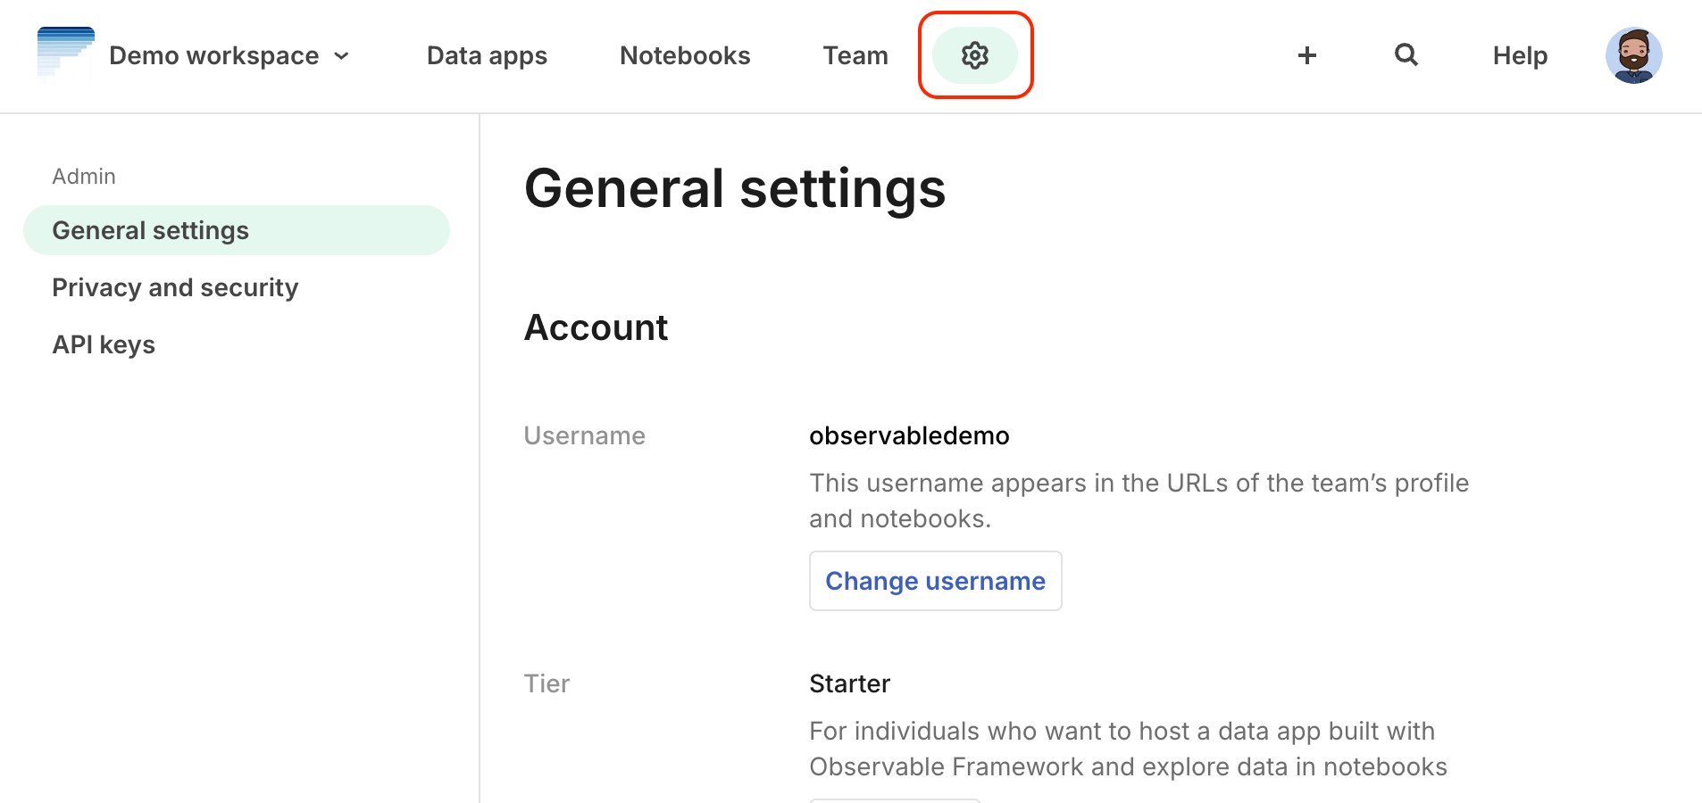Click the Observable workspace logo

[x=65, y=54]
